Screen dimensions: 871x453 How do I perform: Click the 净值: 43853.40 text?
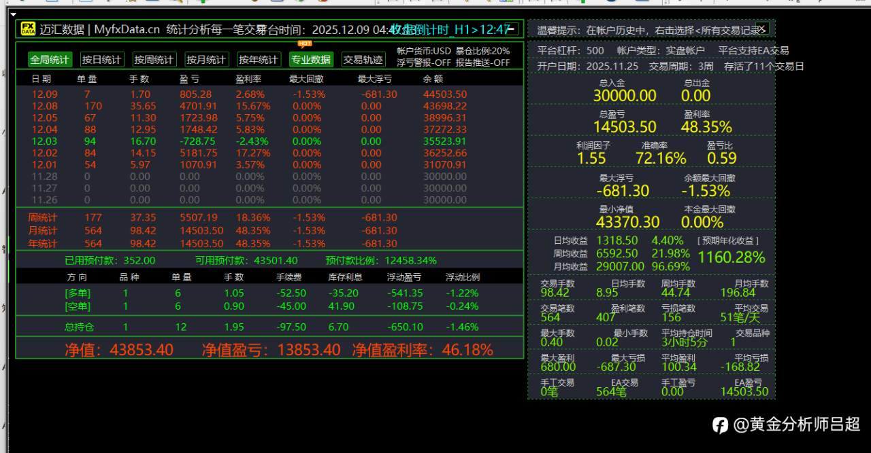point(119,350)
